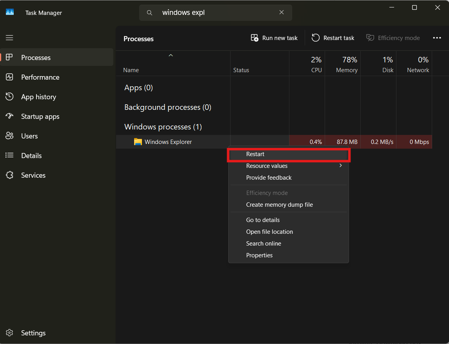This screenshot has width=449, height=344.
Task: Click the Apps (0) group header
Action: (x=138, y=87)
